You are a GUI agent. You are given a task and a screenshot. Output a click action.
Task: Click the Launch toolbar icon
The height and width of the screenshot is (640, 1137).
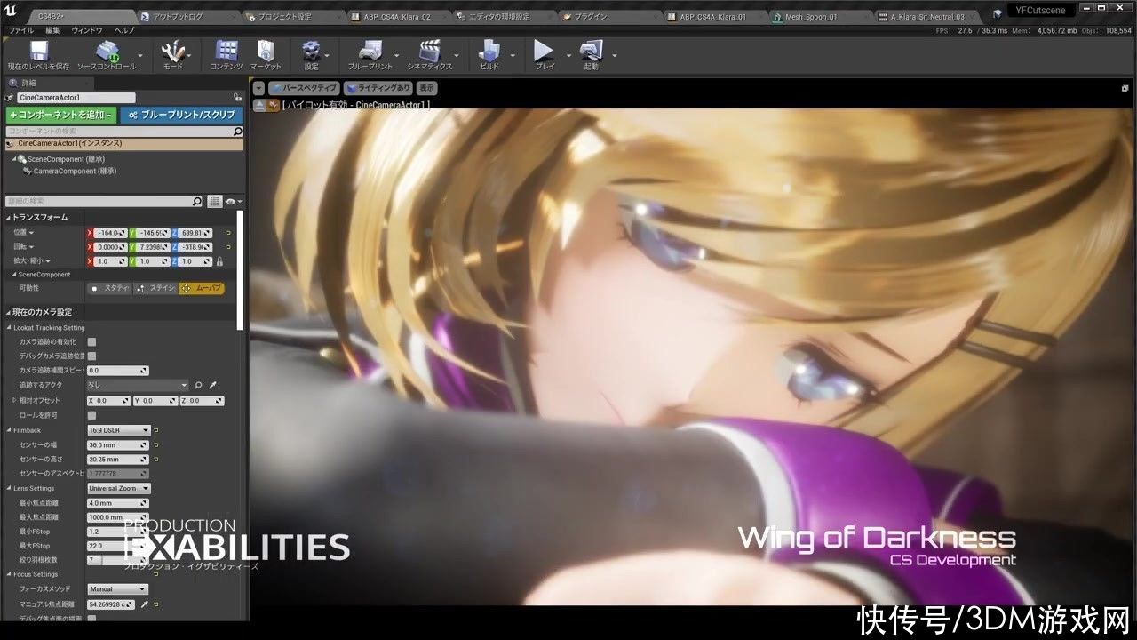591,51
